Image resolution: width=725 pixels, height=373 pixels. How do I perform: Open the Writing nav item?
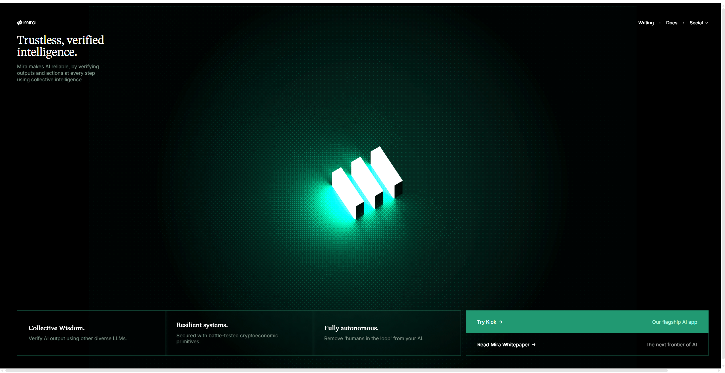coord(646,23)
